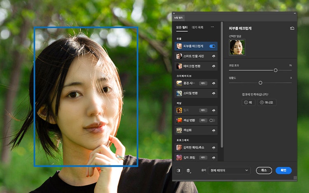Click the 스타일 변환 filter name
Image resolution: width=309 pixels, height=193 pixels.
[191, 93]
